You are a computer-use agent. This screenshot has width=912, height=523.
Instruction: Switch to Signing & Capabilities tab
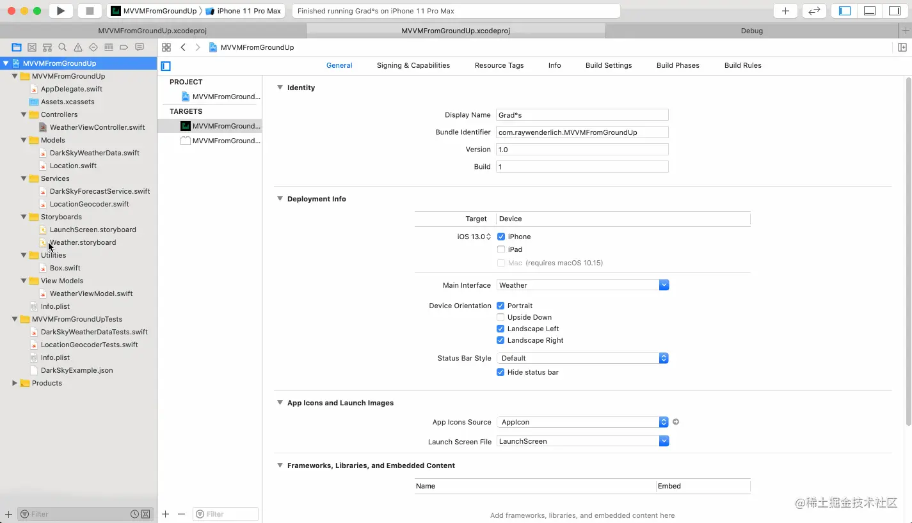413,65
